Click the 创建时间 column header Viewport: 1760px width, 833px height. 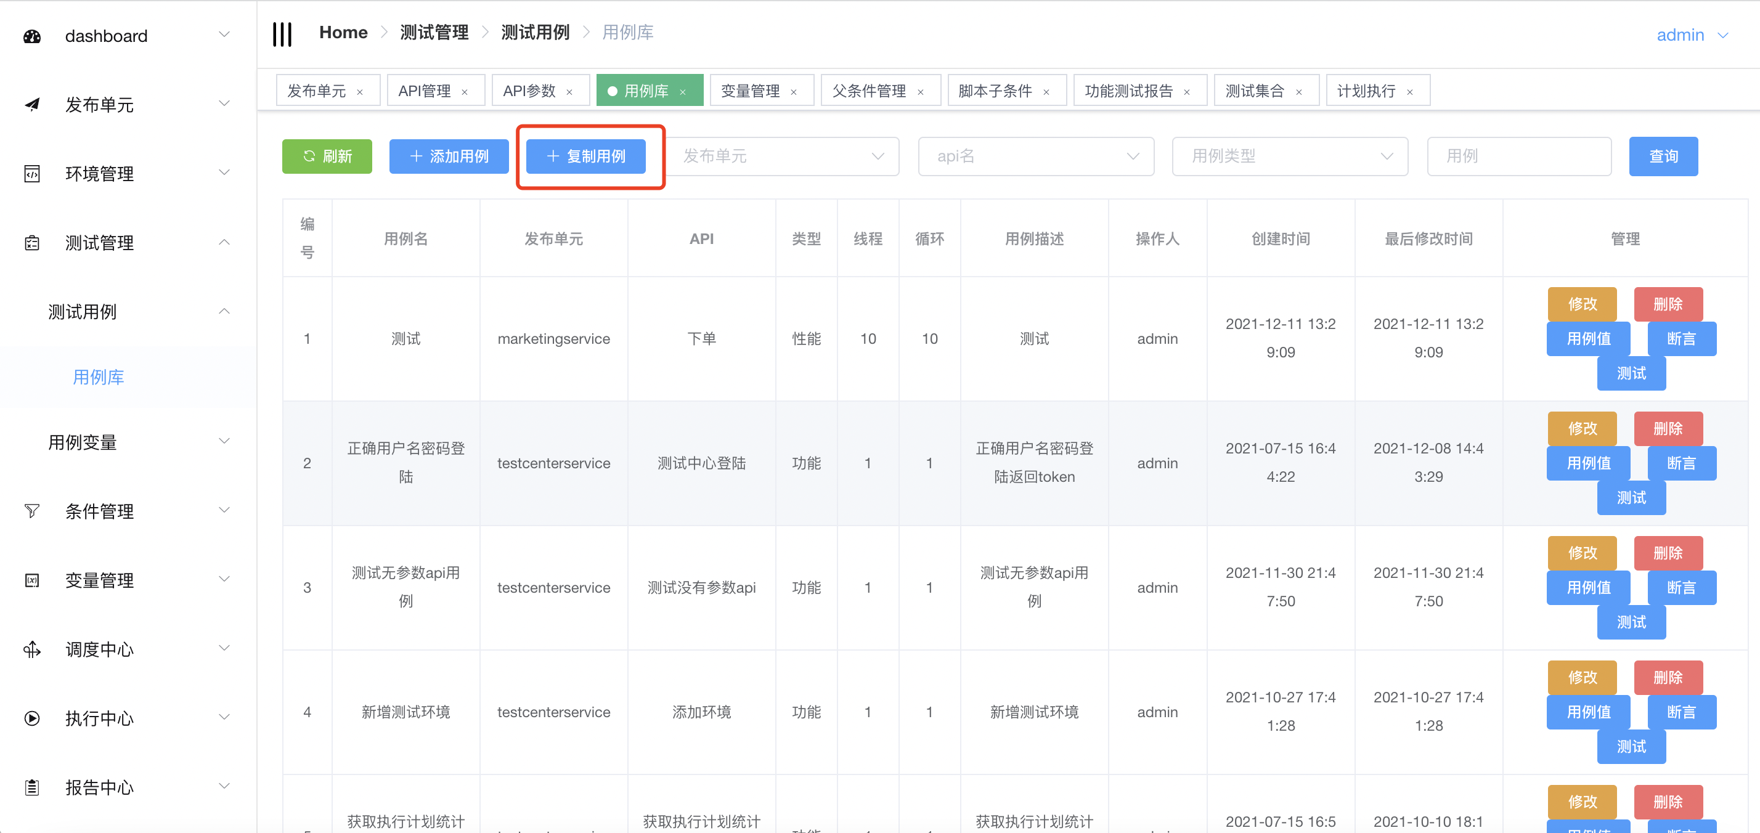[1281, 238]
